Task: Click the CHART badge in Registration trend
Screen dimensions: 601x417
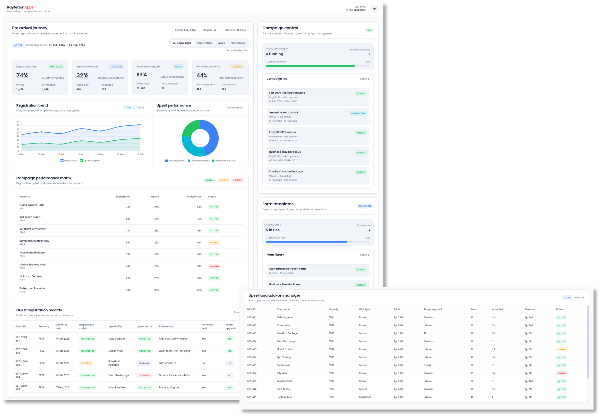Action: tap(129, 107)
